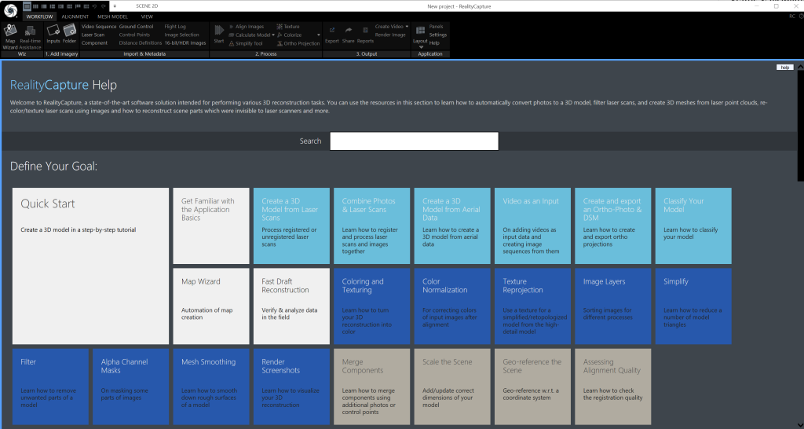
Task: Click the help page vertical scrollbar
Action: [x=800, y=126]
